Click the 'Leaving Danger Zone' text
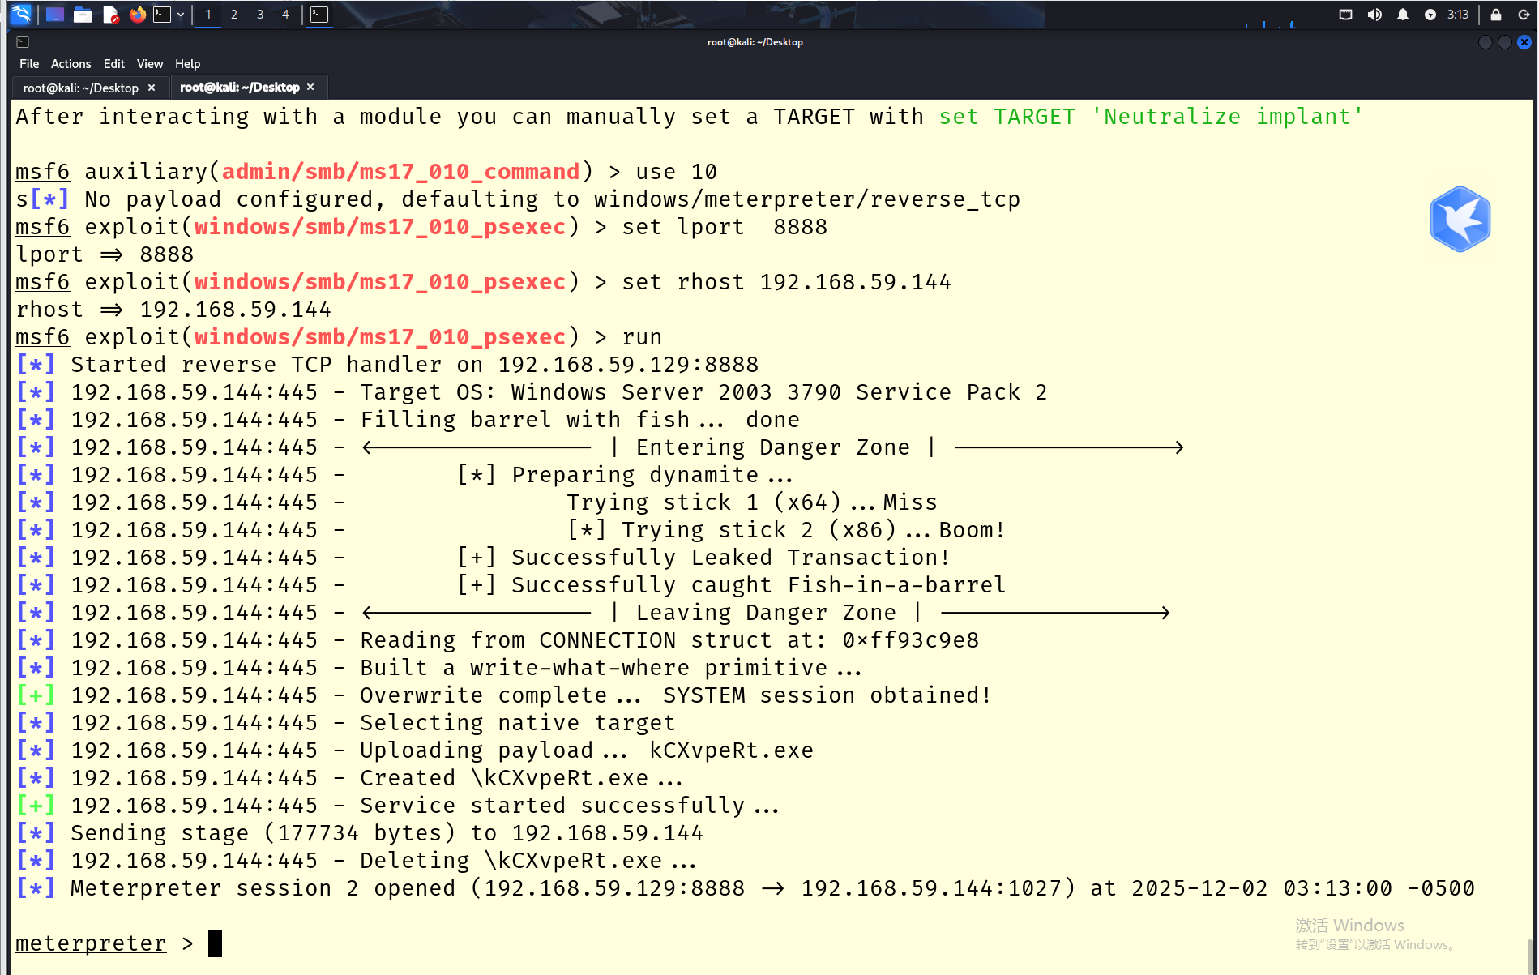This screenshot has width=1539, height=975. [766, 613]
